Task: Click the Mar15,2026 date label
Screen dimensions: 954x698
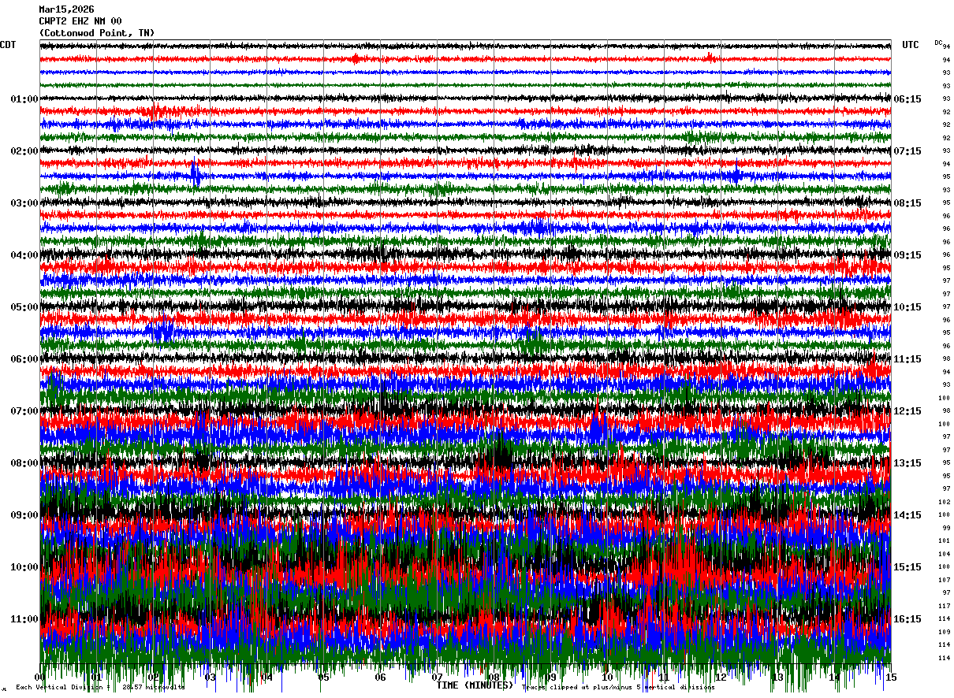Action: click(66, 9)
